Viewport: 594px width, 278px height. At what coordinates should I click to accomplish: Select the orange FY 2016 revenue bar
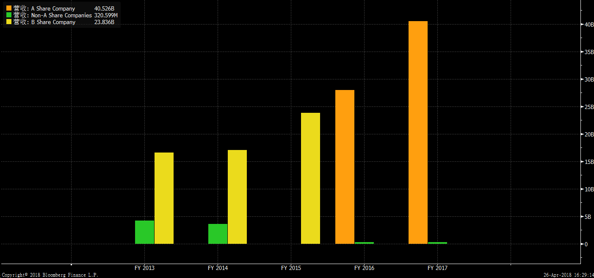pyautogui.click(x=345, y=167)
